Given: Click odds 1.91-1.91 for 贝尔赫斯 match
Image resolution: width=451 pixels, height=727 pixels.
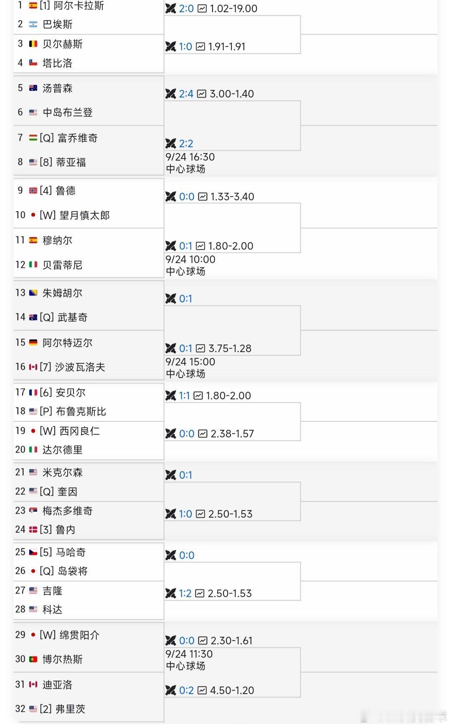Looking at the screenshot, I should [227, 46].
